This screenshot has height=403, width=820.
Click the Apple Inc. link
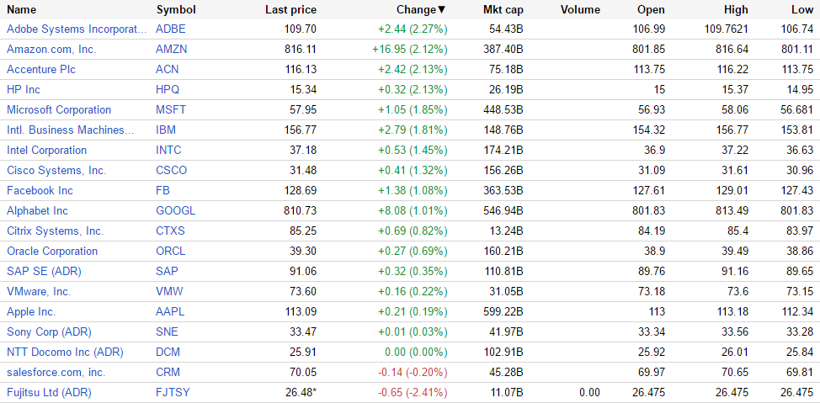31,311
